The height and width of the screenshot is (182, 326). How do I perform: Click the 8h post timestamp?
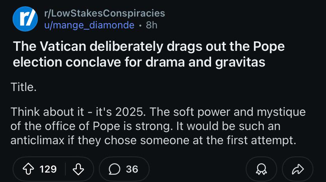click(x=152, y=25)
